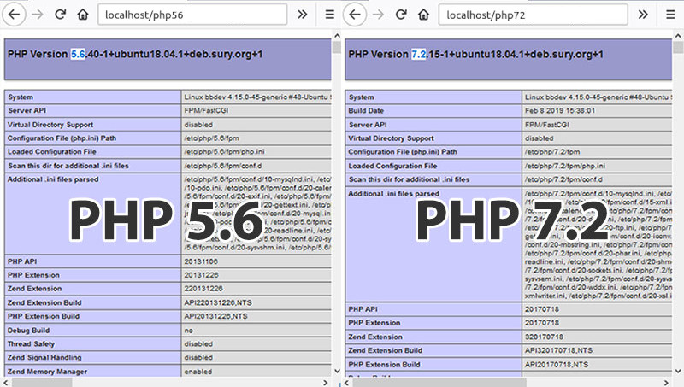684x387 pixels.
Task: Click 'Loaded Configuration File' label in php56 table
Action: pos(51,152)
